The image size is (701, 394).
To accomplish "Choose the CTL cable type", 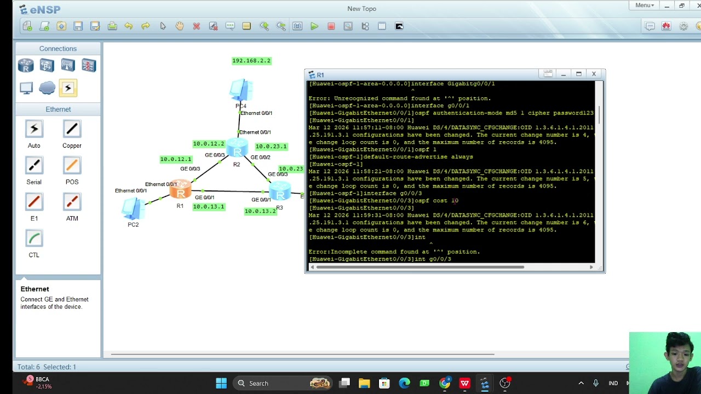I will tap(34, 238).
